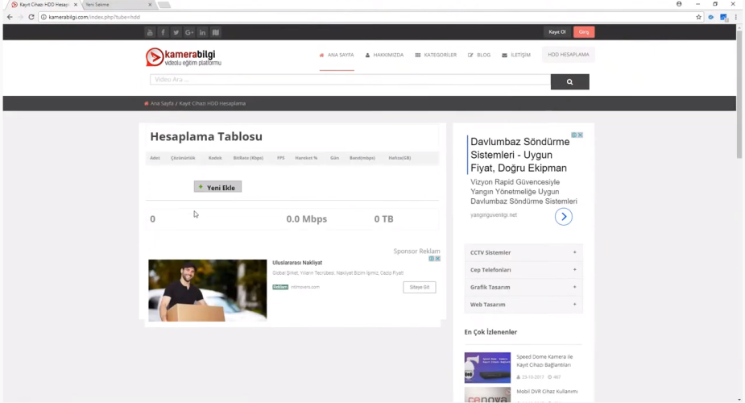Click the blue arrow on the Davlumbaz ad
Viewport: 745px width, 403px height.
(564, 216)
